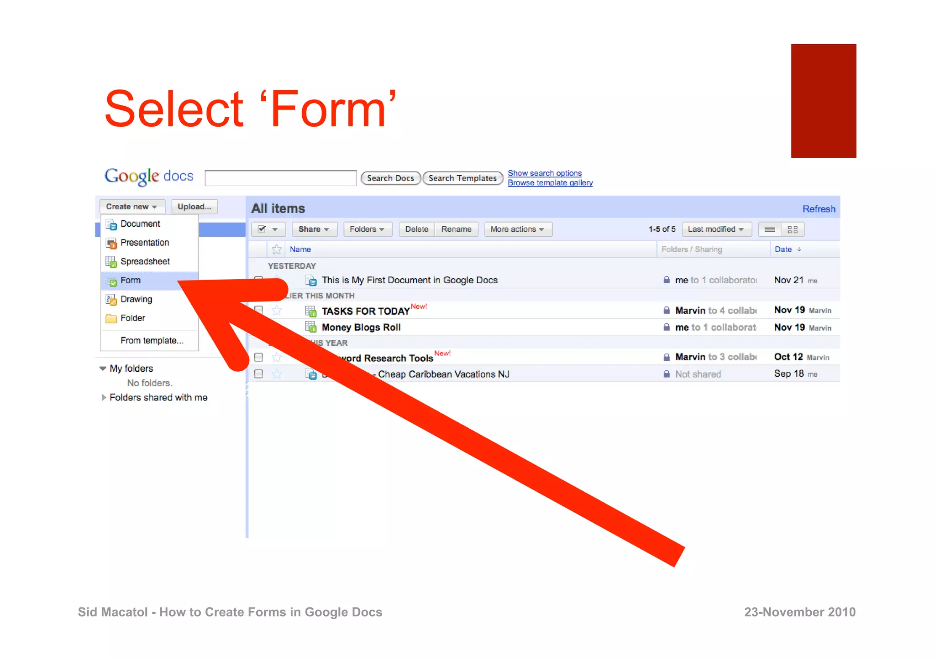935x660 pixels.
Task: Click the Folder icon in Create new menu
Action: coord(111,318)
